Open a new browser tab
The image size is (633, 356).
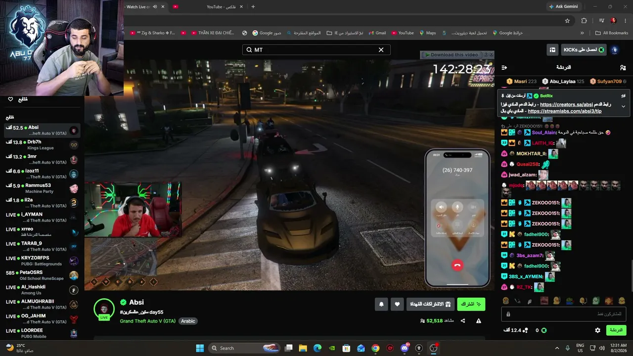(x=253, y=7)
